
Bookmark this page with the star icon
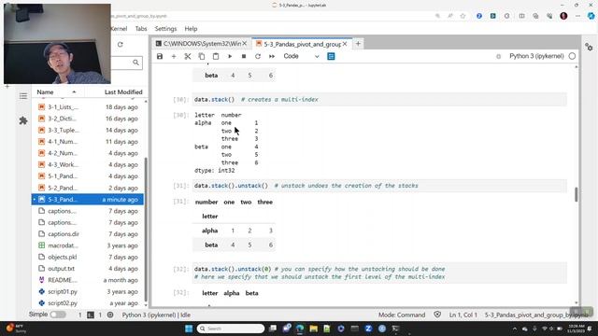[x=463, y=16]
